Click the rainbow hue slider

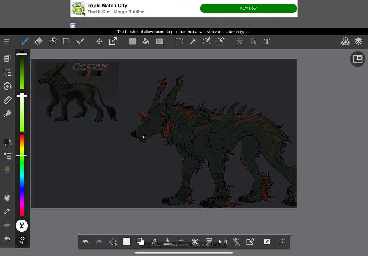click(22, 176)
